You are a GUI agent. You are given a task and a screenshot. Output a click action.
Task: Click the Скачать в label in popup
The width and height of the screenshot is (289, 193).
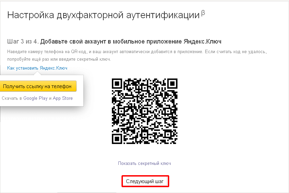pyautogui.click(x=12, y=98)
